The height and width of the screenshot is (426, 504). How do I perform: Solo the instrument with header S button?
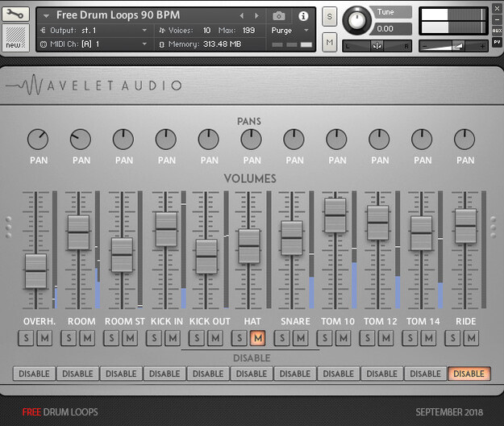click(x=330, y=16)
